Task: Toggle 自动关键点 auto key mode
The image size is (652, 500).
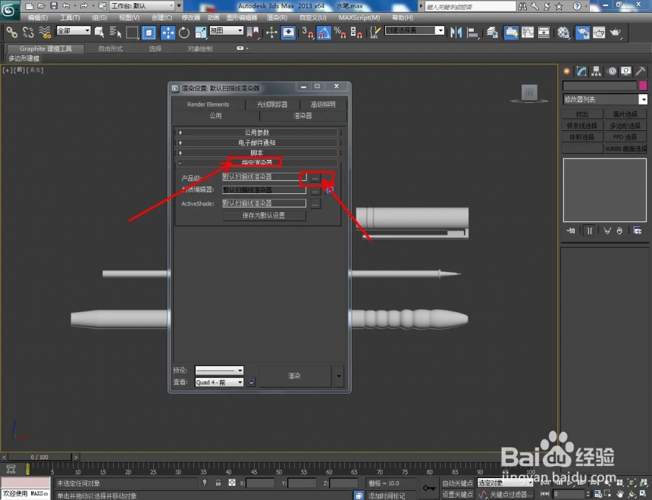Action: (457, 483)
